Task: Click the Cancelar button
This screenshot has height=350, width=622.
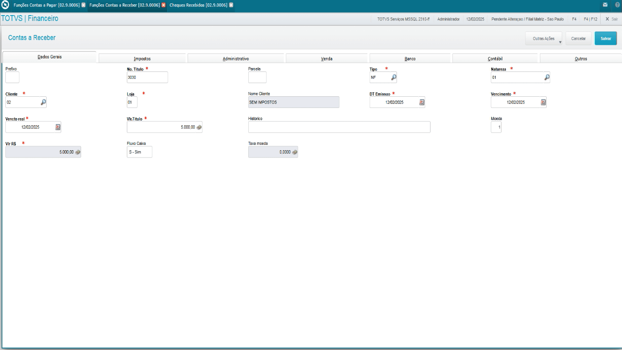Action: tap(578, 38)
